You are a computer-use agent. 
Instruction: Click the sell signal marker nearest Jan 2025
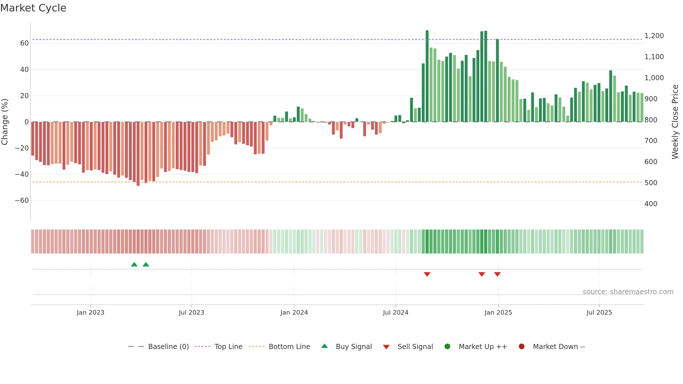click(x=497, y=274)
